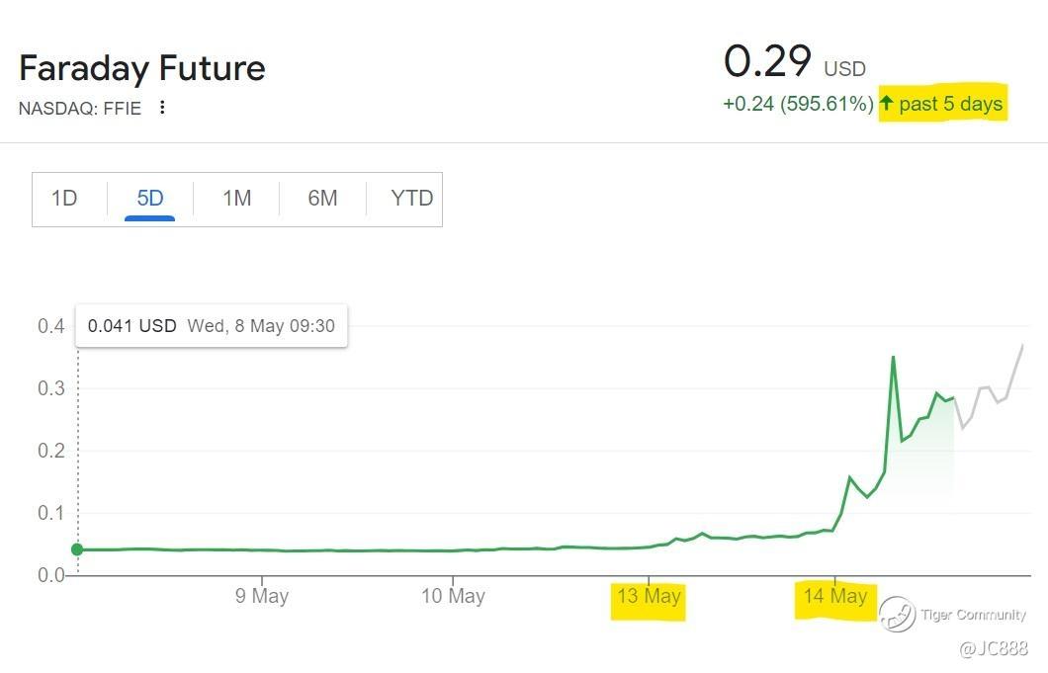Click the highlighted 14 May axis label
Screen dimensions: 1048x673
coord(835,597)
